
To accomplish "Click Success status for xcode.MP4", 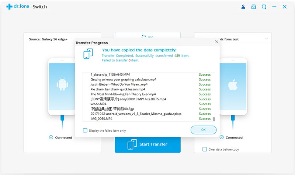I will [x=205, y=104].
